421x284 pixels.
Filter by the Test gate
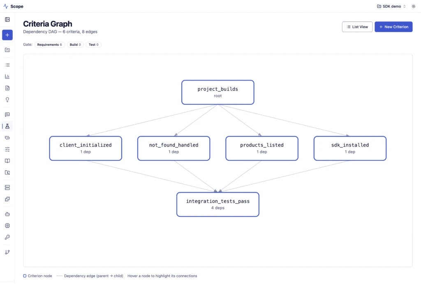click(x=93, y=44)
